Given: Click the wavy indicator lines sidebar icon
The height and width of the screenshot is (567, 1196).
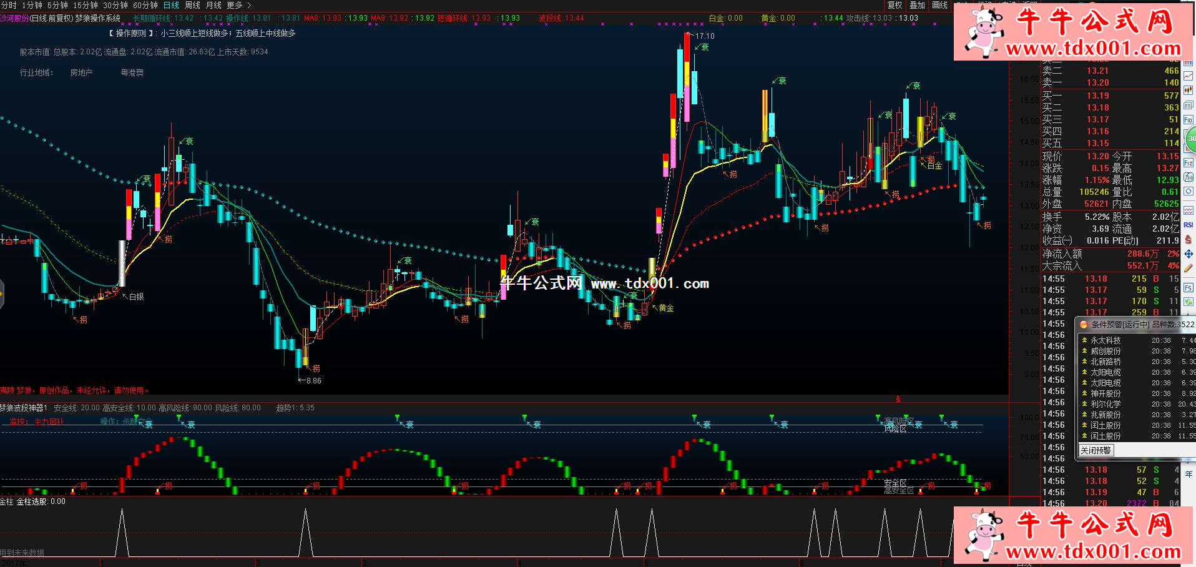Looking at the screenshot, I should 1189,210.
